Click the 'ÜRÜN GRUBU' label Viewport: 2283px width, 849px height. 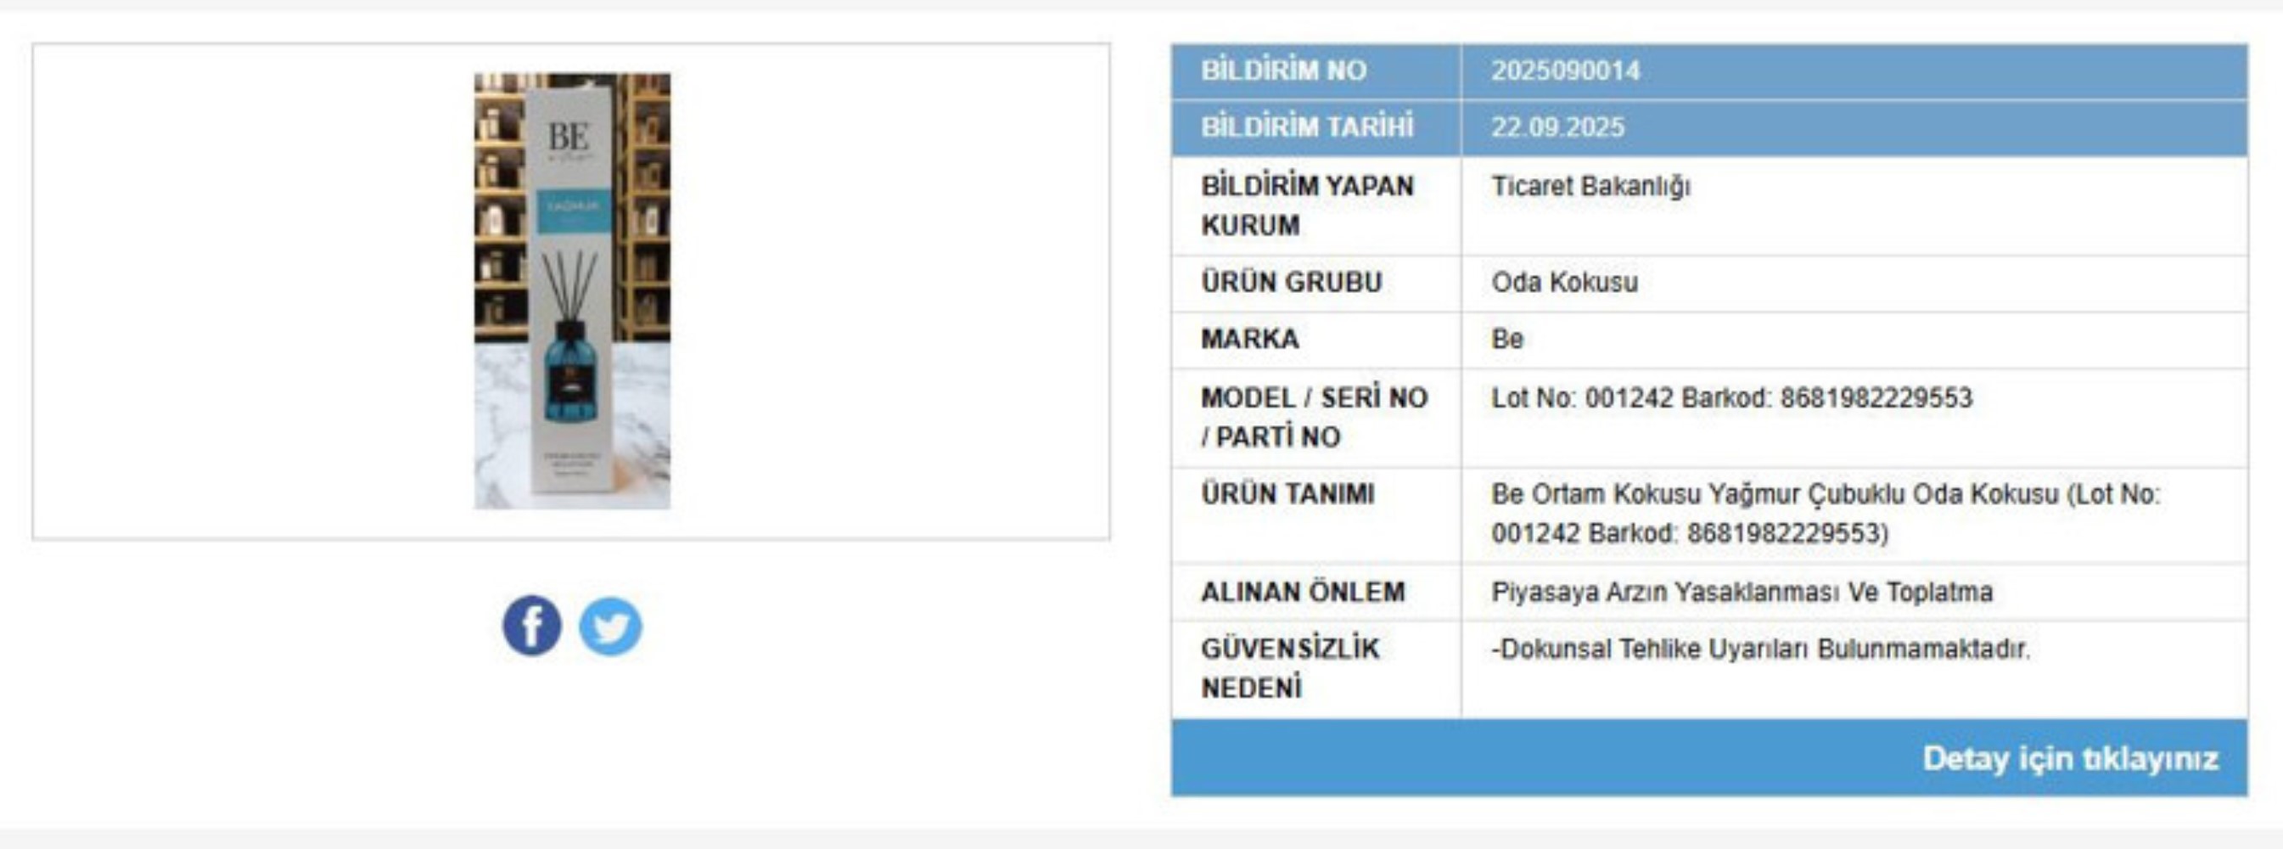1291,283
